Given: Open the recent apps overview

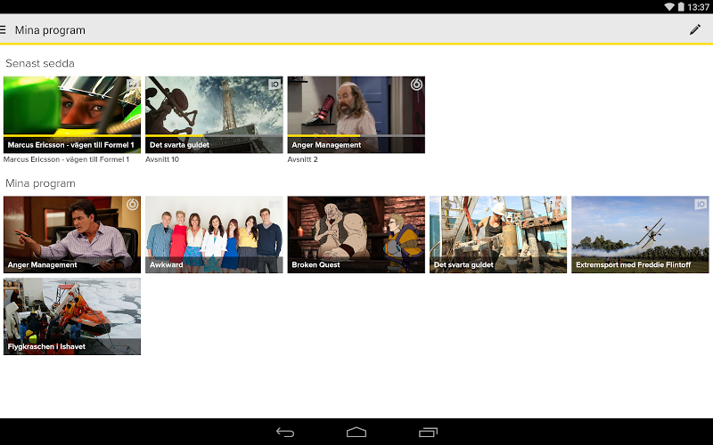Looking at the screenshot, I should (428, 432).
